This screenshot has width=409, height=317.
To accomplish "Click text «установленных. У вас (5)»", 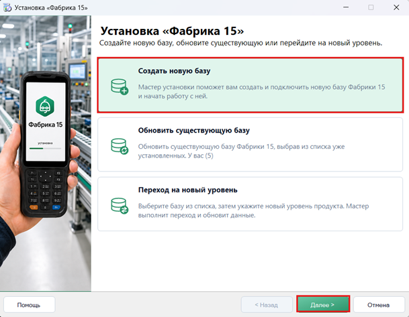I will click(x=175, y=155).
